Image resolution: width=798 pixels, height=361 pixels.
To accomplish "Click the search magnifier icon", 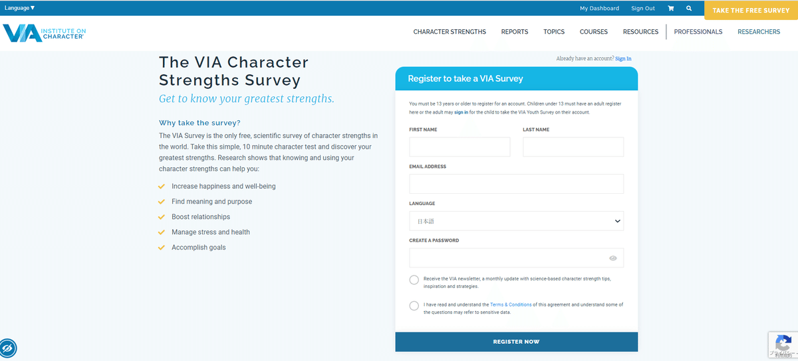I will (x=689, y=9).
